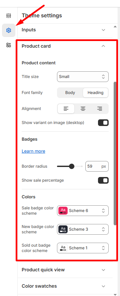Open Theme settings gear icon
The width and height of the screenshot is (120, 296).
coord(9,30)
